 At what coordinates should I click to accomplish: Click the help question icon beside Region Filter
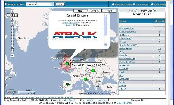tap(6, 4)
